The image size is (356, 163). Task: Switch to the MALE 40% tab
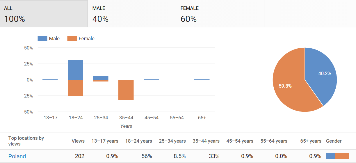132,14
